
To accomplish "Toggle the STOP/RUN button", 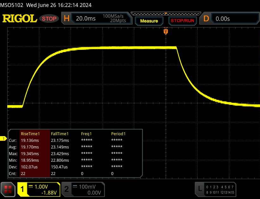I will [x=182, y=21].
